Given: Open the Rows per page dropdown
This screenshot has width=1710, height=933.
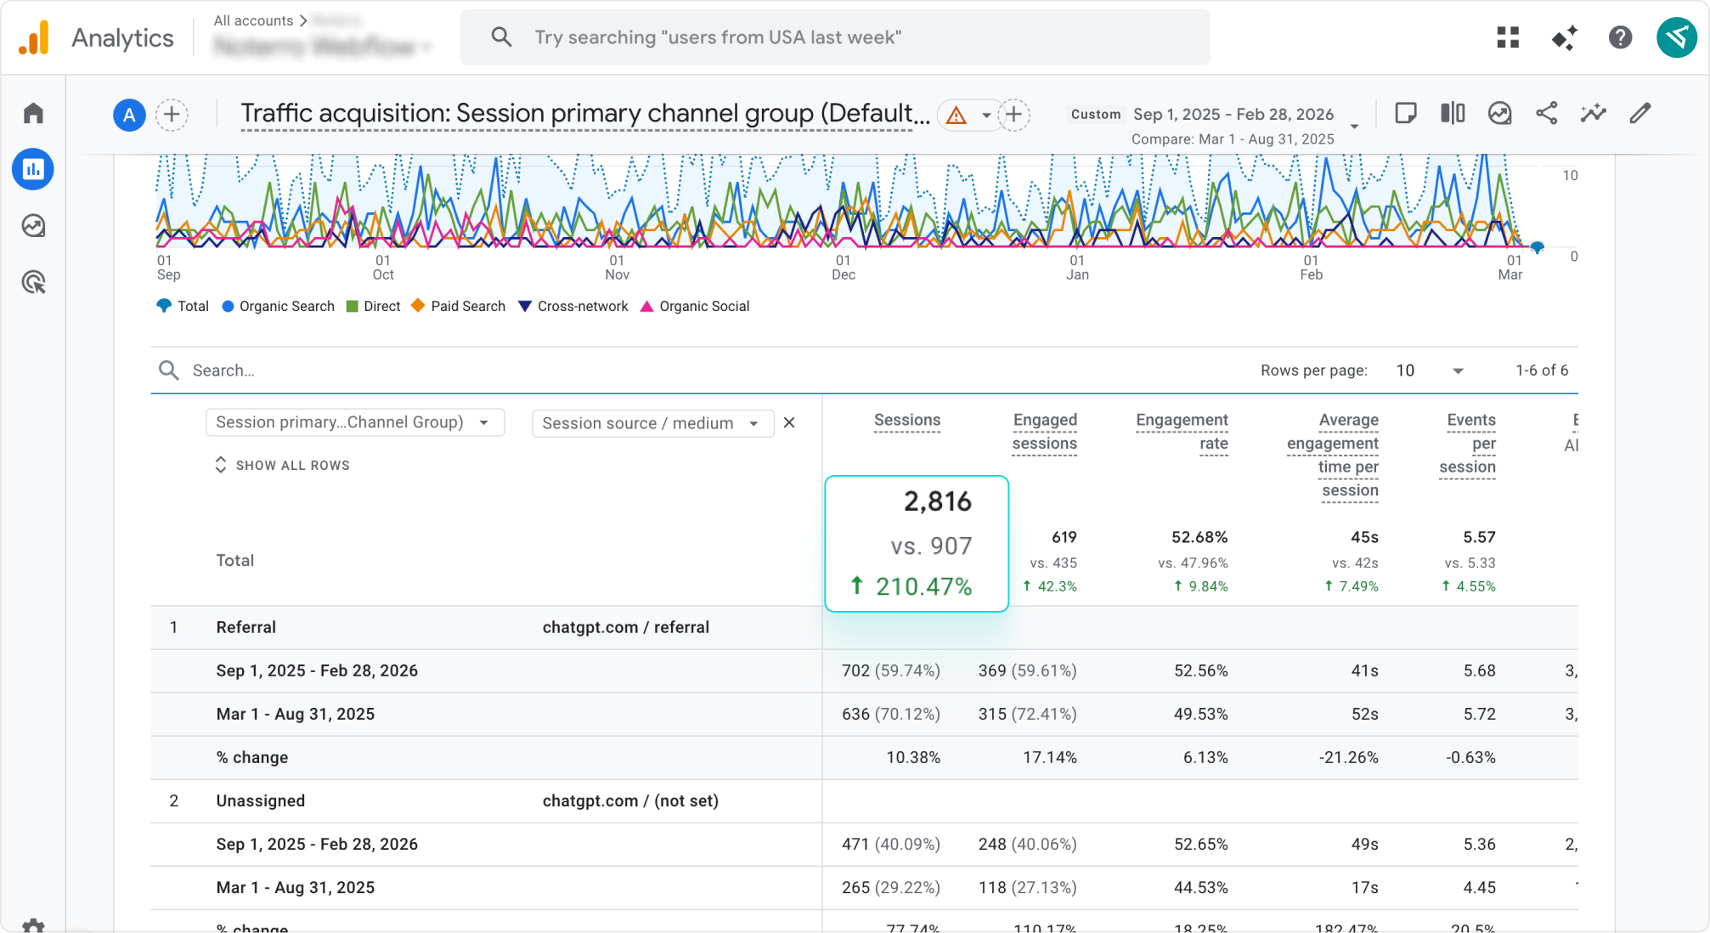Looking at the screenshot, I should point(1430,370).
